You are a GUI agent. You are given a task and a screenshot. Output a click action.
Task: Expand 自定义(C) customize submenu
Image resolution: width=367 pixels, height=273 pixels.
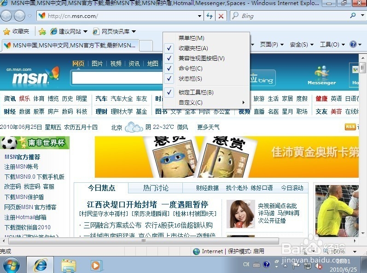point(206,103)
